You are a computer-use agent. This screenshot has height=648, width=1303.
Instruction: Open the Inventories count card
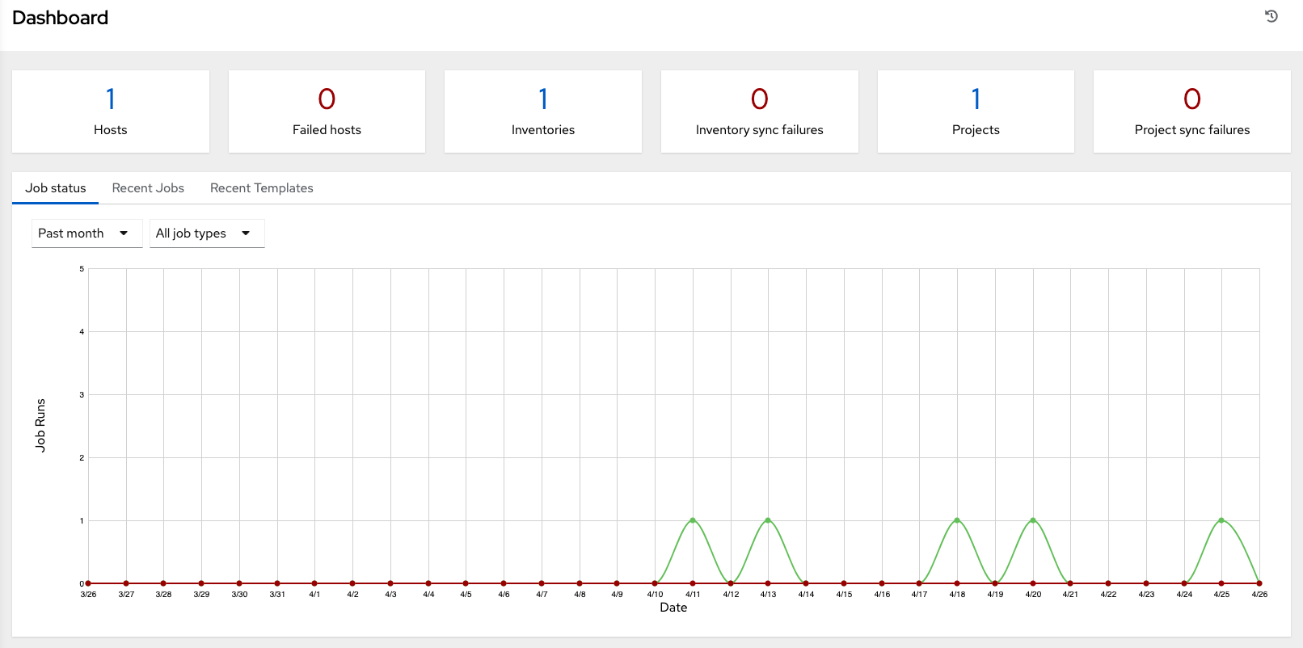click(x=543, y=112)
